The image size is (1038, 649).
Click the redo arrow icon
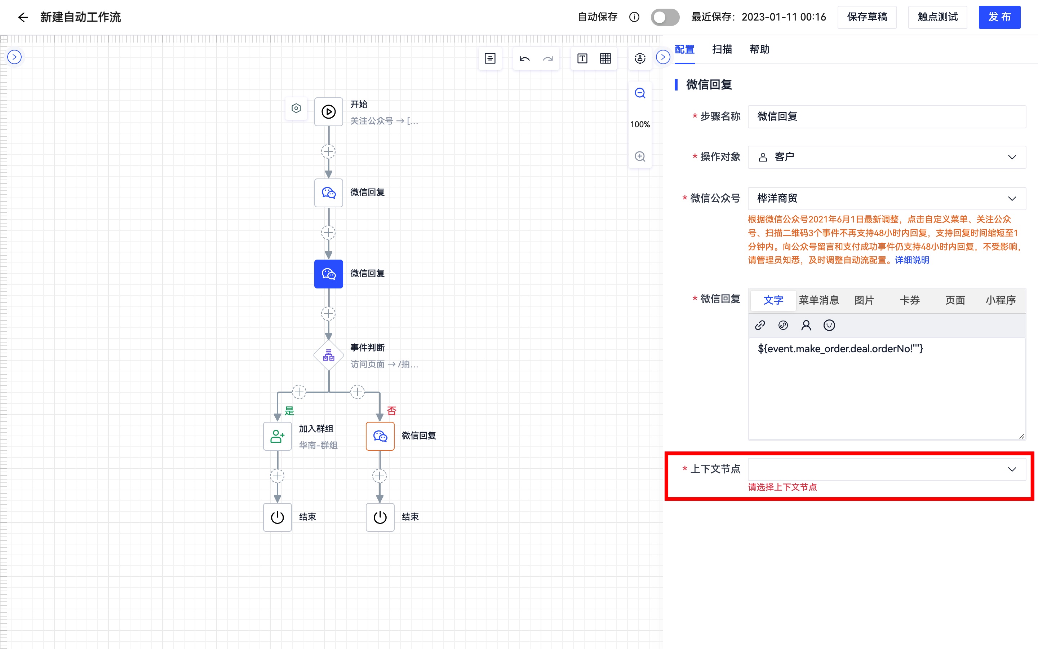point(548,58)
